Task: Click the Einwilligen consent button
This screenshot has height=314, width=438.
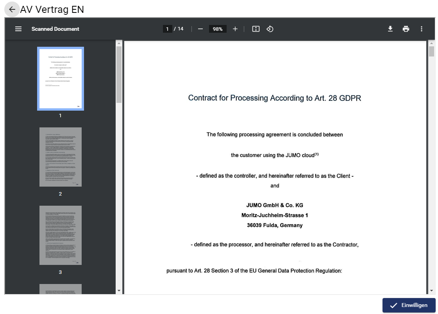Action: [x=409, y=305]
